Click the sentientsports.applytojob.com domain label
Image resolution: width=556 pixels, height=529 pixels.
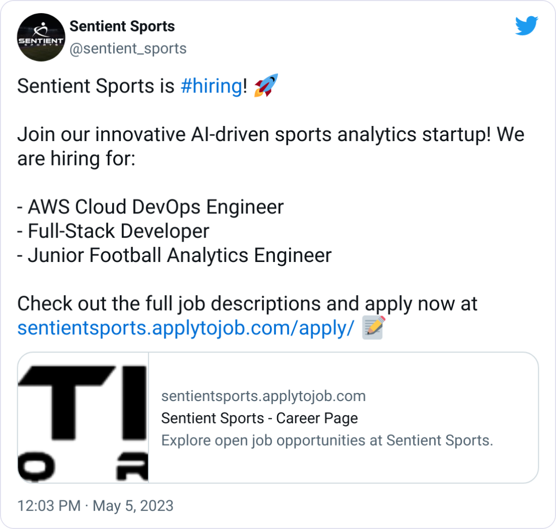(x=263, y=396)
